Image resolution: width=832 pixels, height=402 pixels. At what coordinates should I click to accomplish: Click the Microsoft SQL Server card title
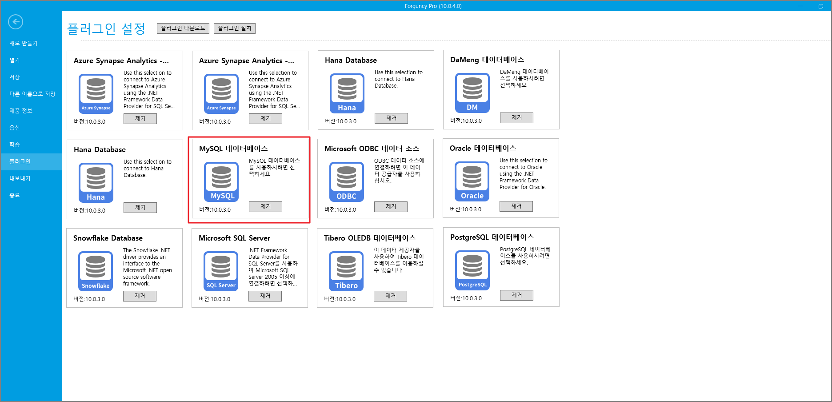[234, 238]
